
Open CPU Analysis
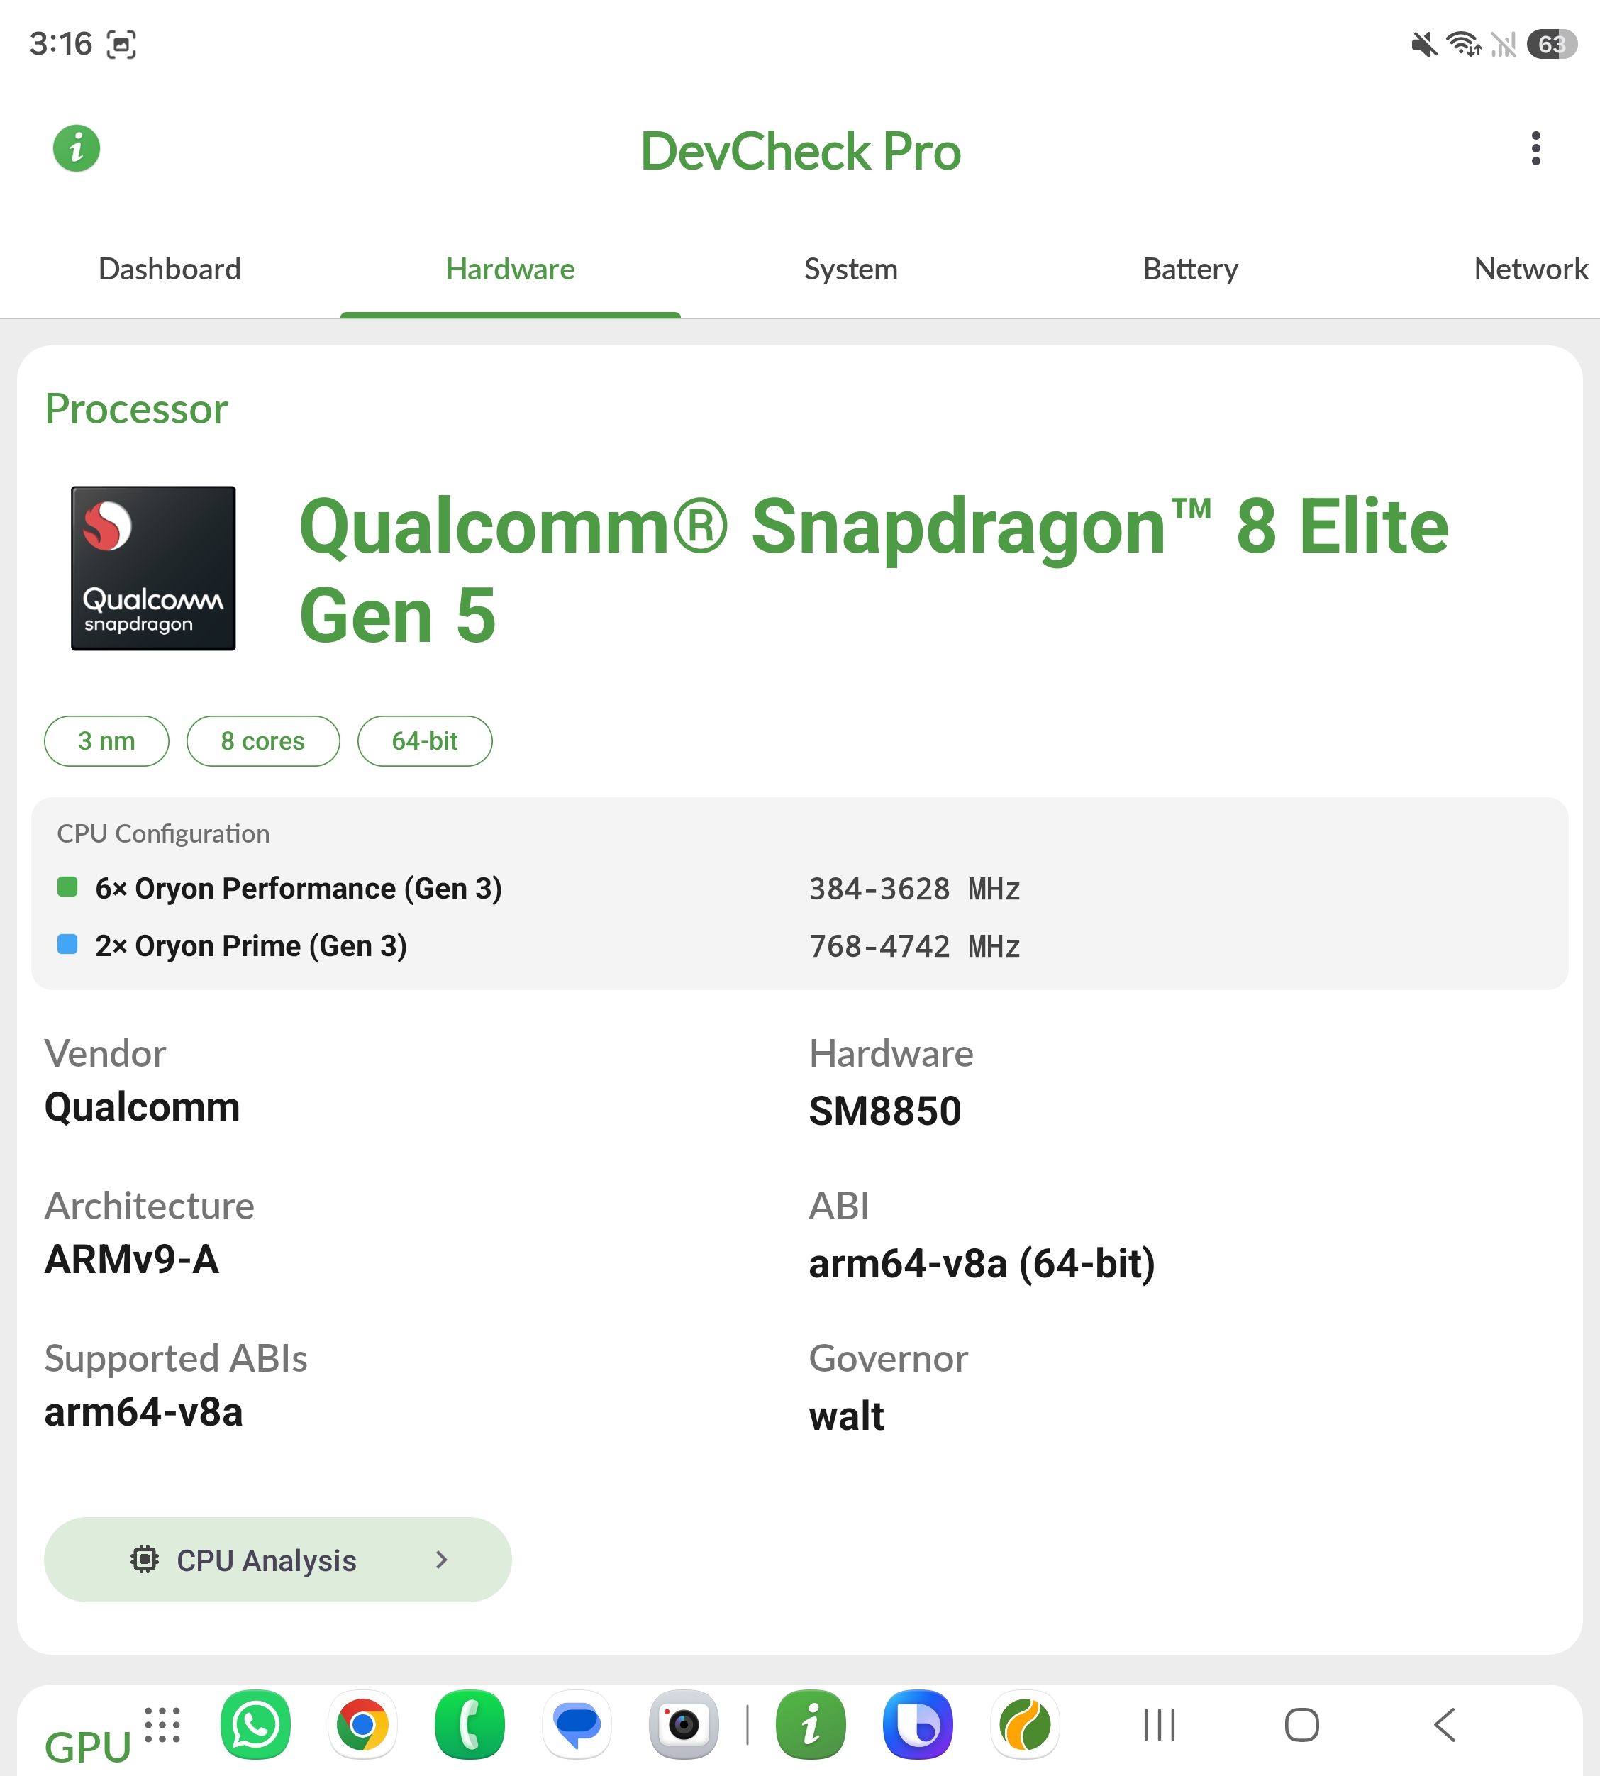[x=278, y=1559]
